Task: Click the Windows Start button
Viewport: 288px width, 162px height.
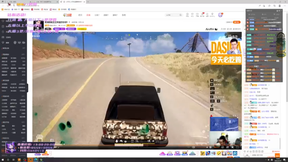Action: pos(3,160)
